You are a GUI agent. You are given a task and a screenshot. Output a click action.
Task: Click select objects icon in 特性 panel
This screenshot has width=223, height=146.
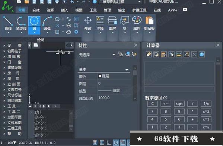(127, 54)
